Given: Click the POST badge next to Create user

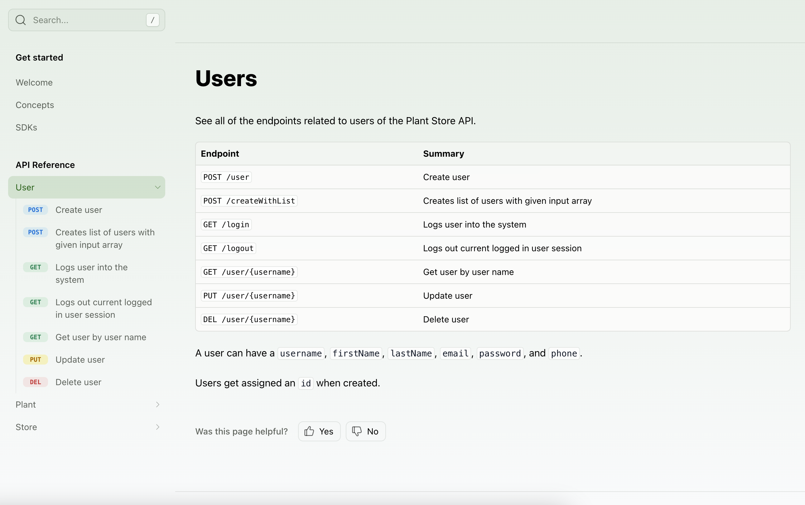Looking at the screenshot, I should click(x=35, y=209).
